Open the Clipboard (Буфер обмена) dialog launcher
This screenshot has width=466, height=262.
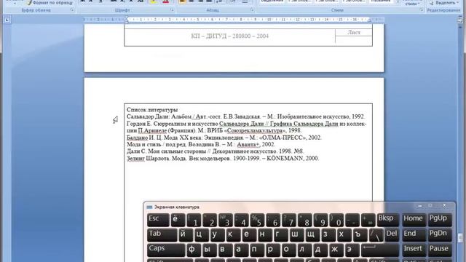(x=72, y=10)
